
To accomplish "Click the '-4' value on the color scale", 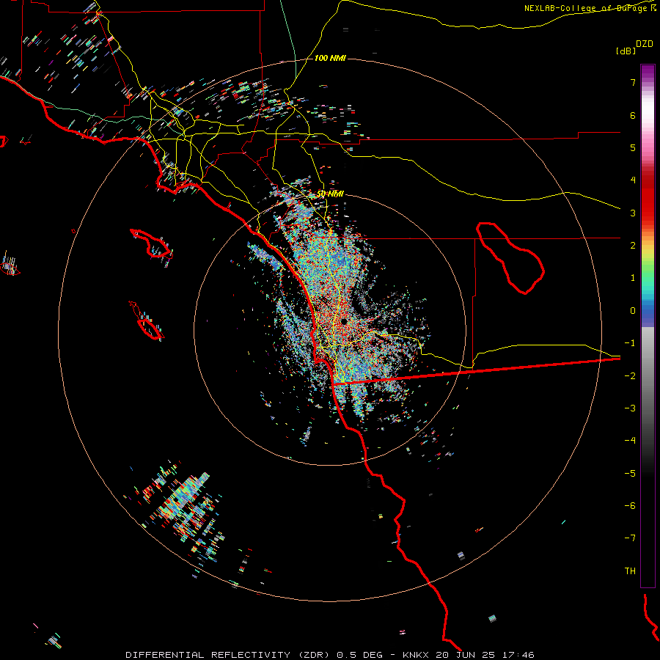I will click(x=630, y=440).
